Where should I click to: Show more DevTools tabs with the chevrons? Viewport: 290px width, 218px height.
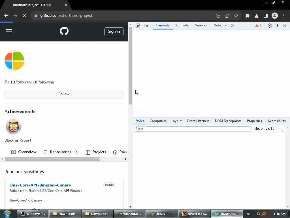coord(233,26)
